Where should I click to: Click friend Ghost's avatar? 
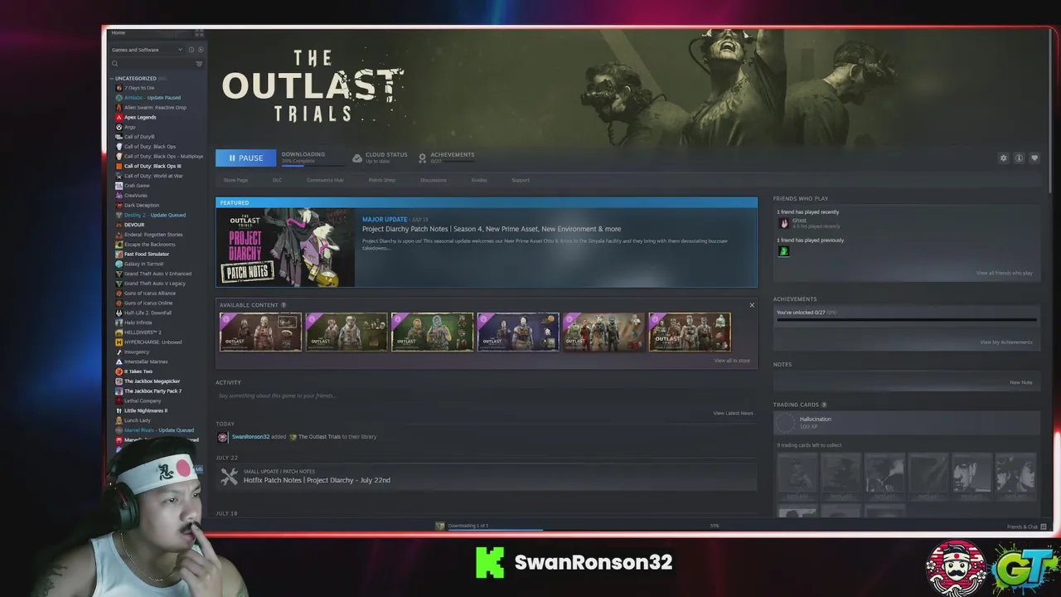783,223
